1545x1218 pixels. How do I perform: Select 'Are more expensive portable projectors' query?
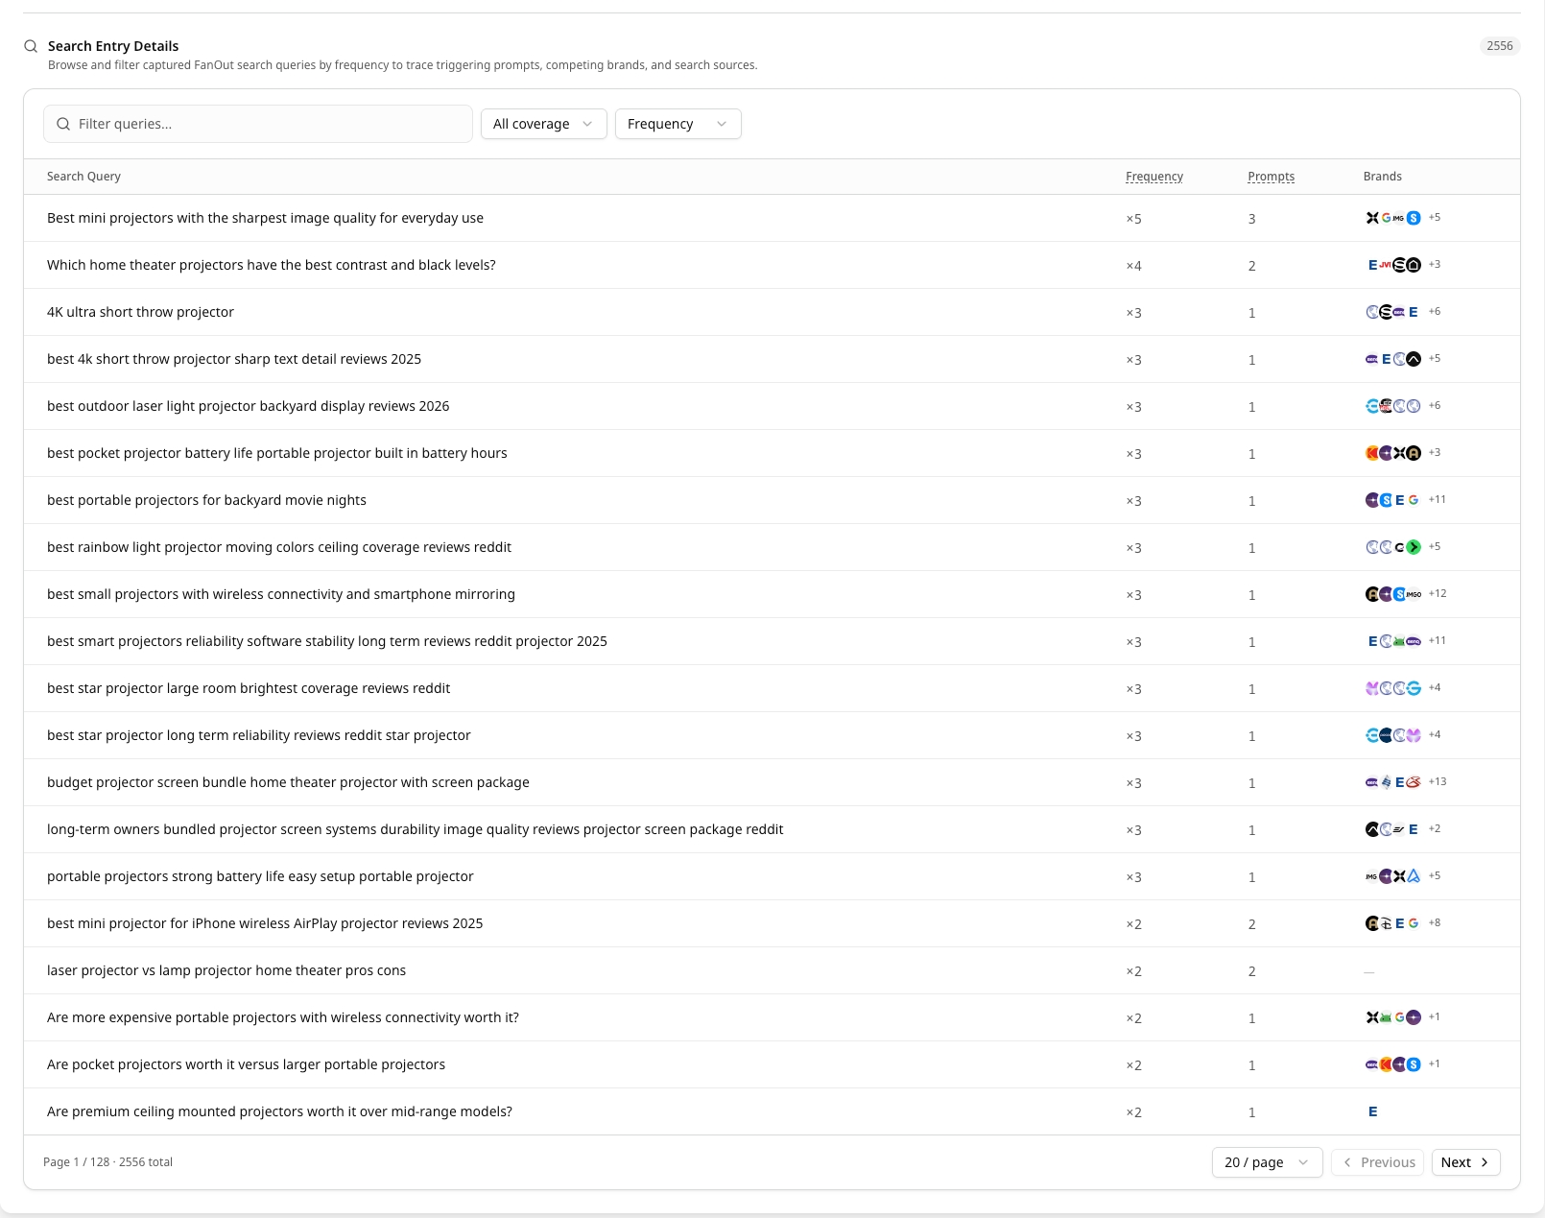[x=283, y=1017]
